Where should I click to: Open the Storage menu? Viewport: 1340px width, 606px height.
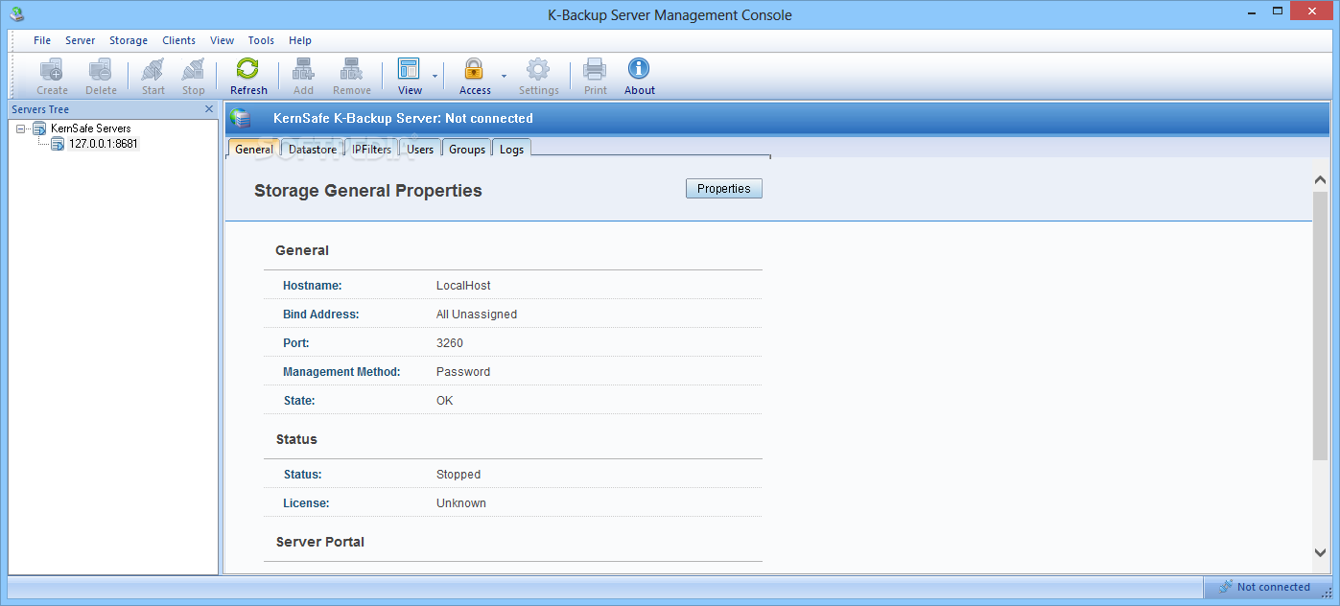(129, 40)
